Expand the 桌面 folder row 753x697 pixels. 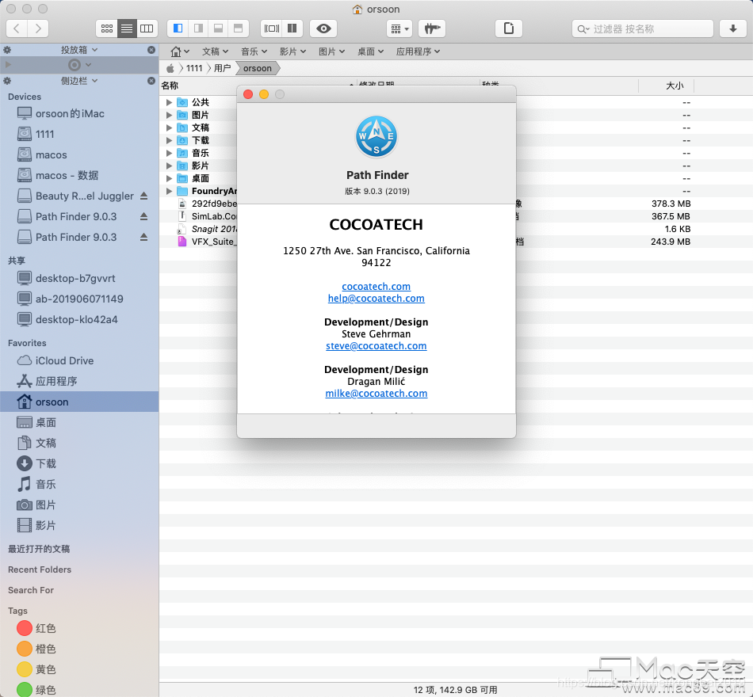click(x=169, y=178)
